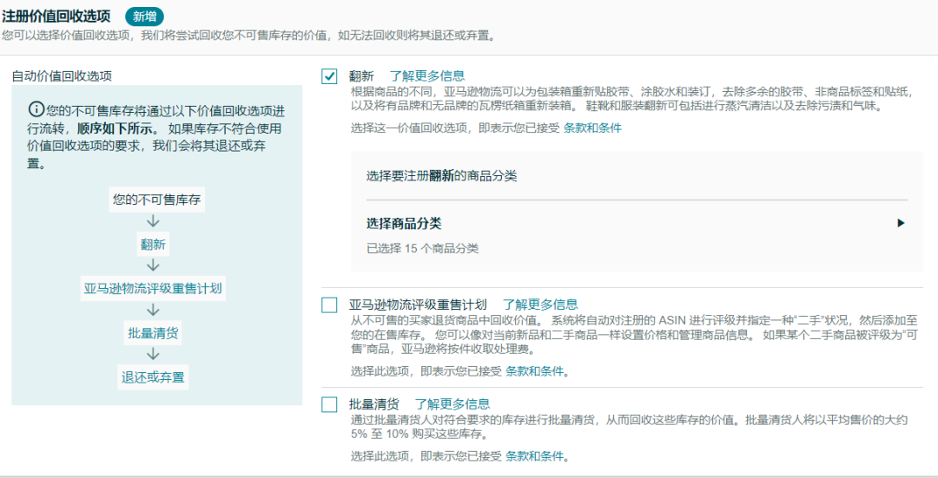Open 条款和条件 link under 评级重售计划 section
Screen dimensions: 938x478
pyautogui.click(x=534, y=371)
